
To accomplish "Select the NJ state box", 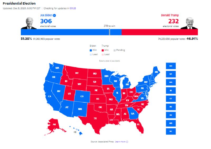I will point(171,107).
